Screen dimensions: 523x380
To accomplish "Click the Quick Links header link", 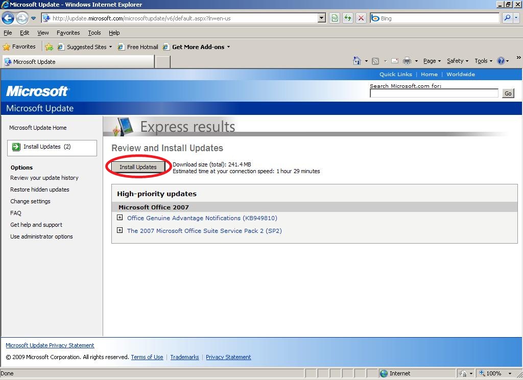I will tap(396, 75).
